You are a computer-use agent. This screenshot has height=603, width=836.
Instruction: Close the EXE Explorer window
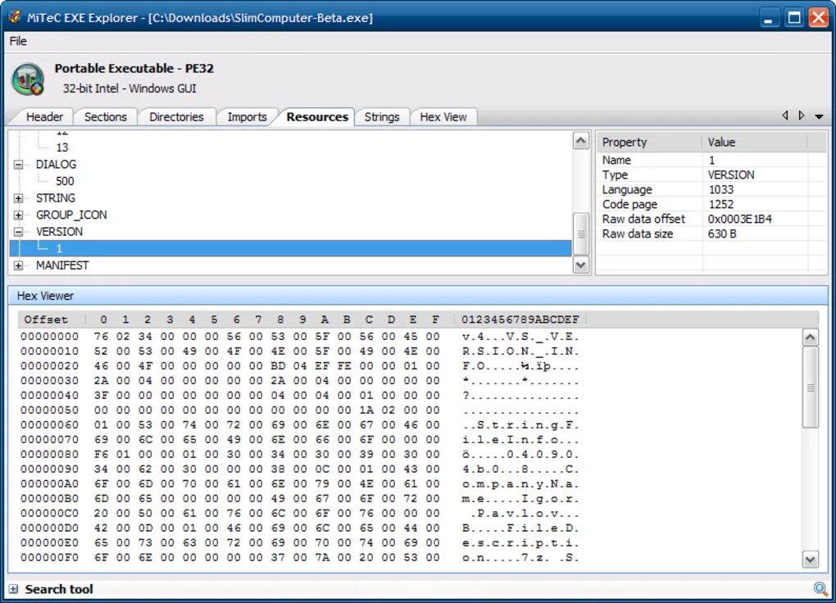[818, 18]
